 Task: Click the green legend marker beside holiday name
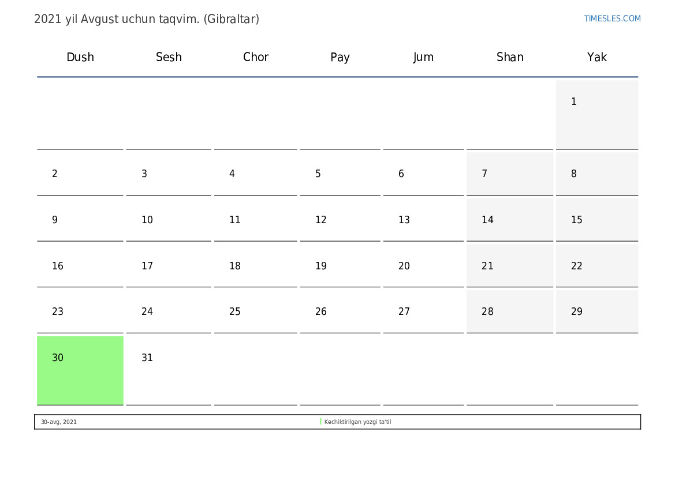320,422
